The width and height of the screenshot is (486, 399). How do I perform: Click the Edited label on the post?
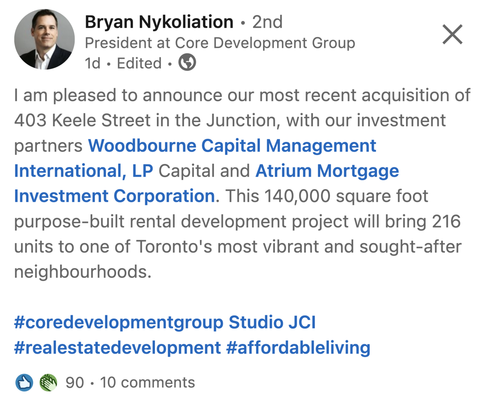coord(139,63)
